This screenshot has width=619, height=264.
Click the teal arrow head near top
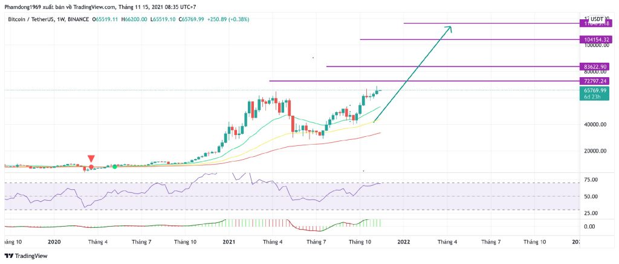pyautogui.click(x=449, y=28)
